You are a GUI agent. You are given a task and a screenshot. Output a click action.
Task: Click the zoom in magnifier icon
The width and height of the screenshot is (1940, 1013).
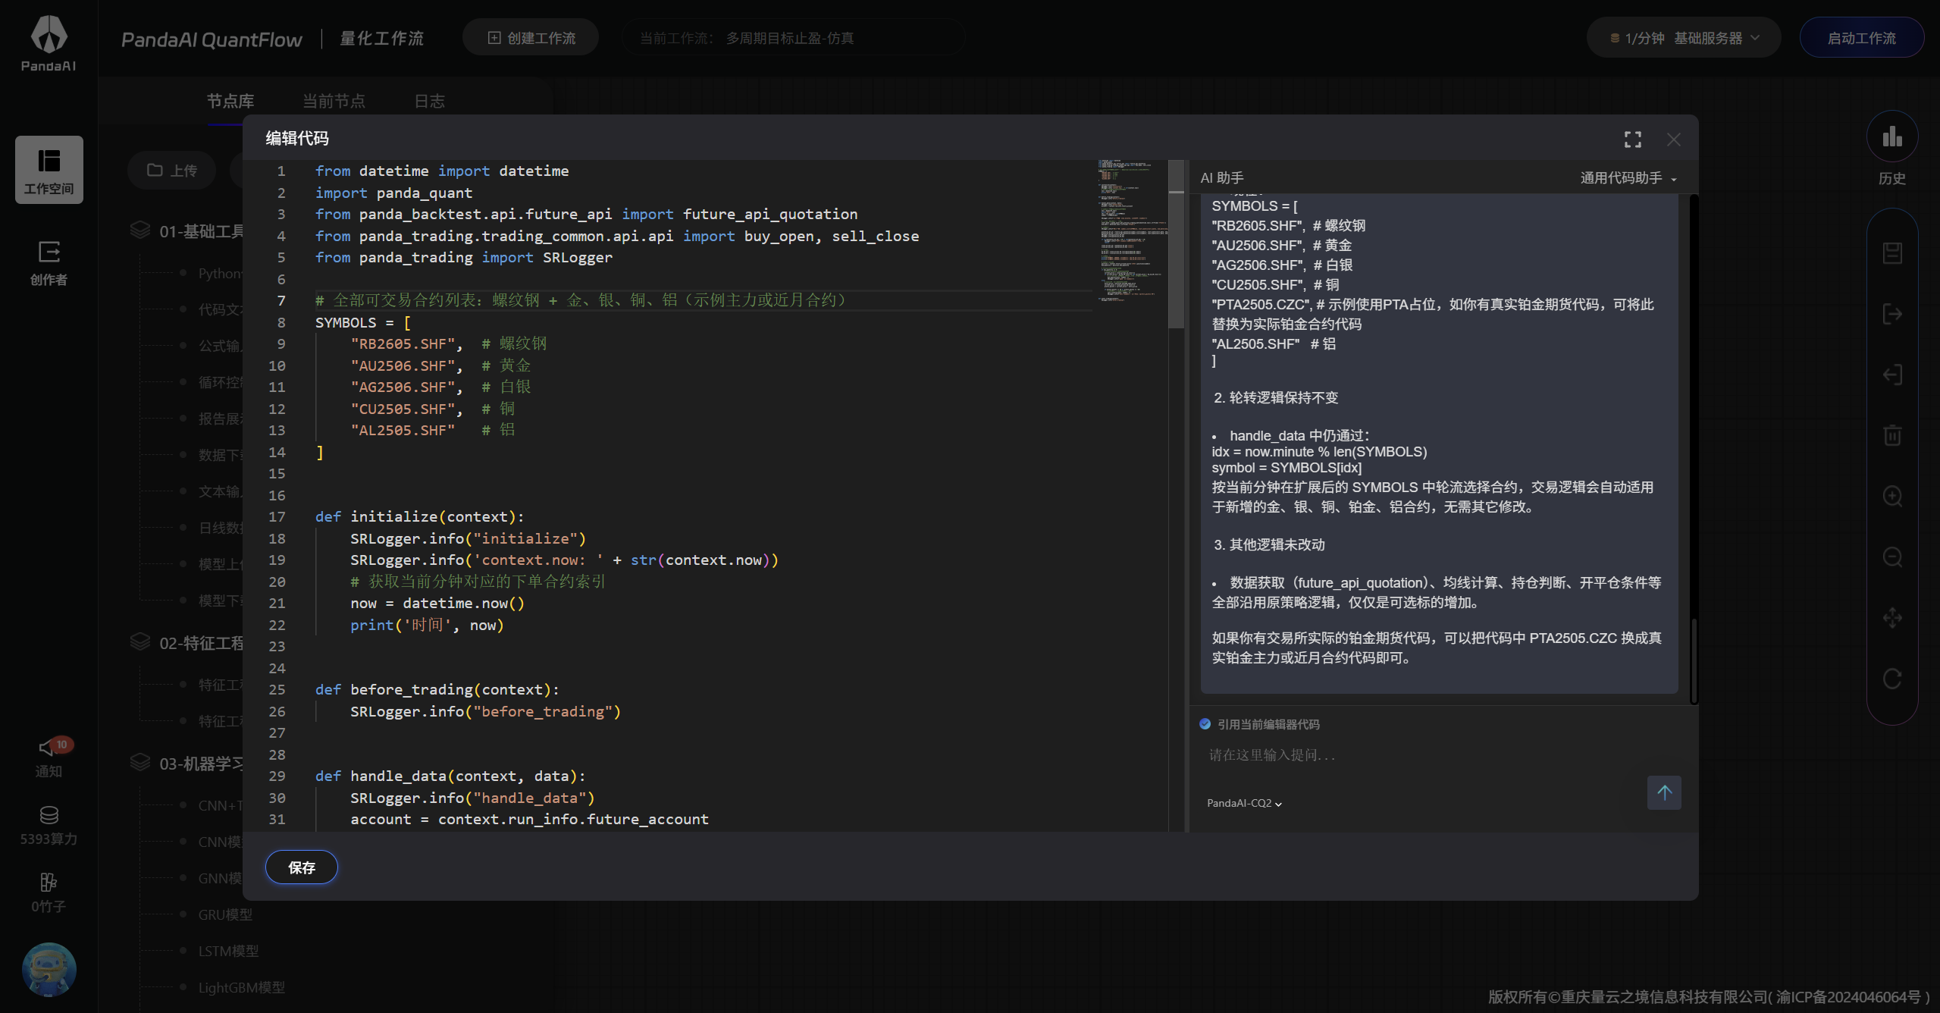(x=1892, y=496)
